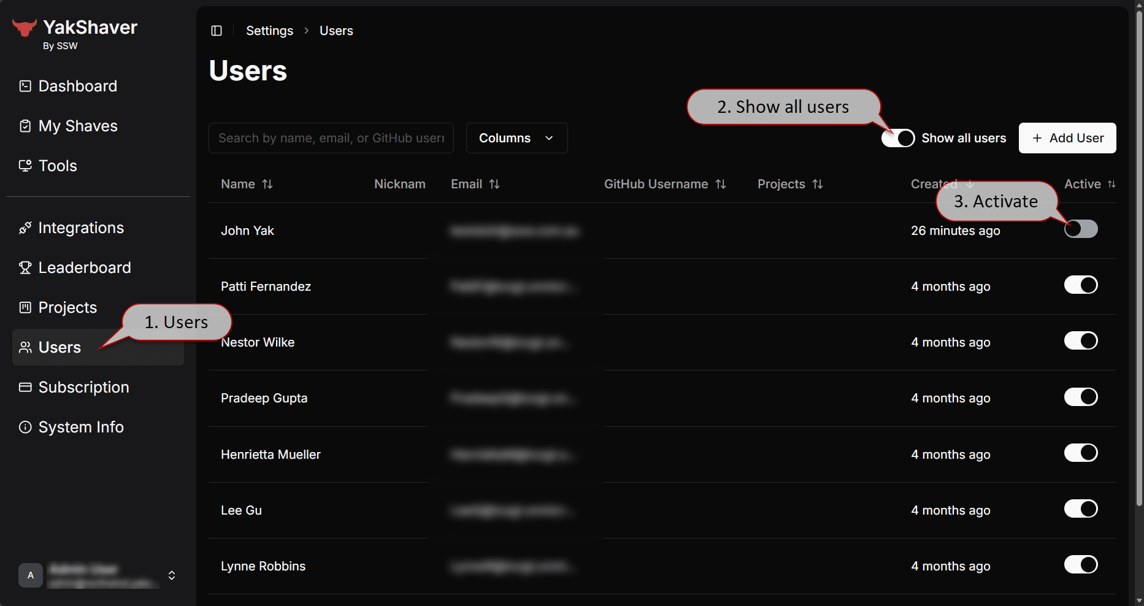Open the Columns dropdown
Viewport: 1144px width, 606px height.
point(516,138)
